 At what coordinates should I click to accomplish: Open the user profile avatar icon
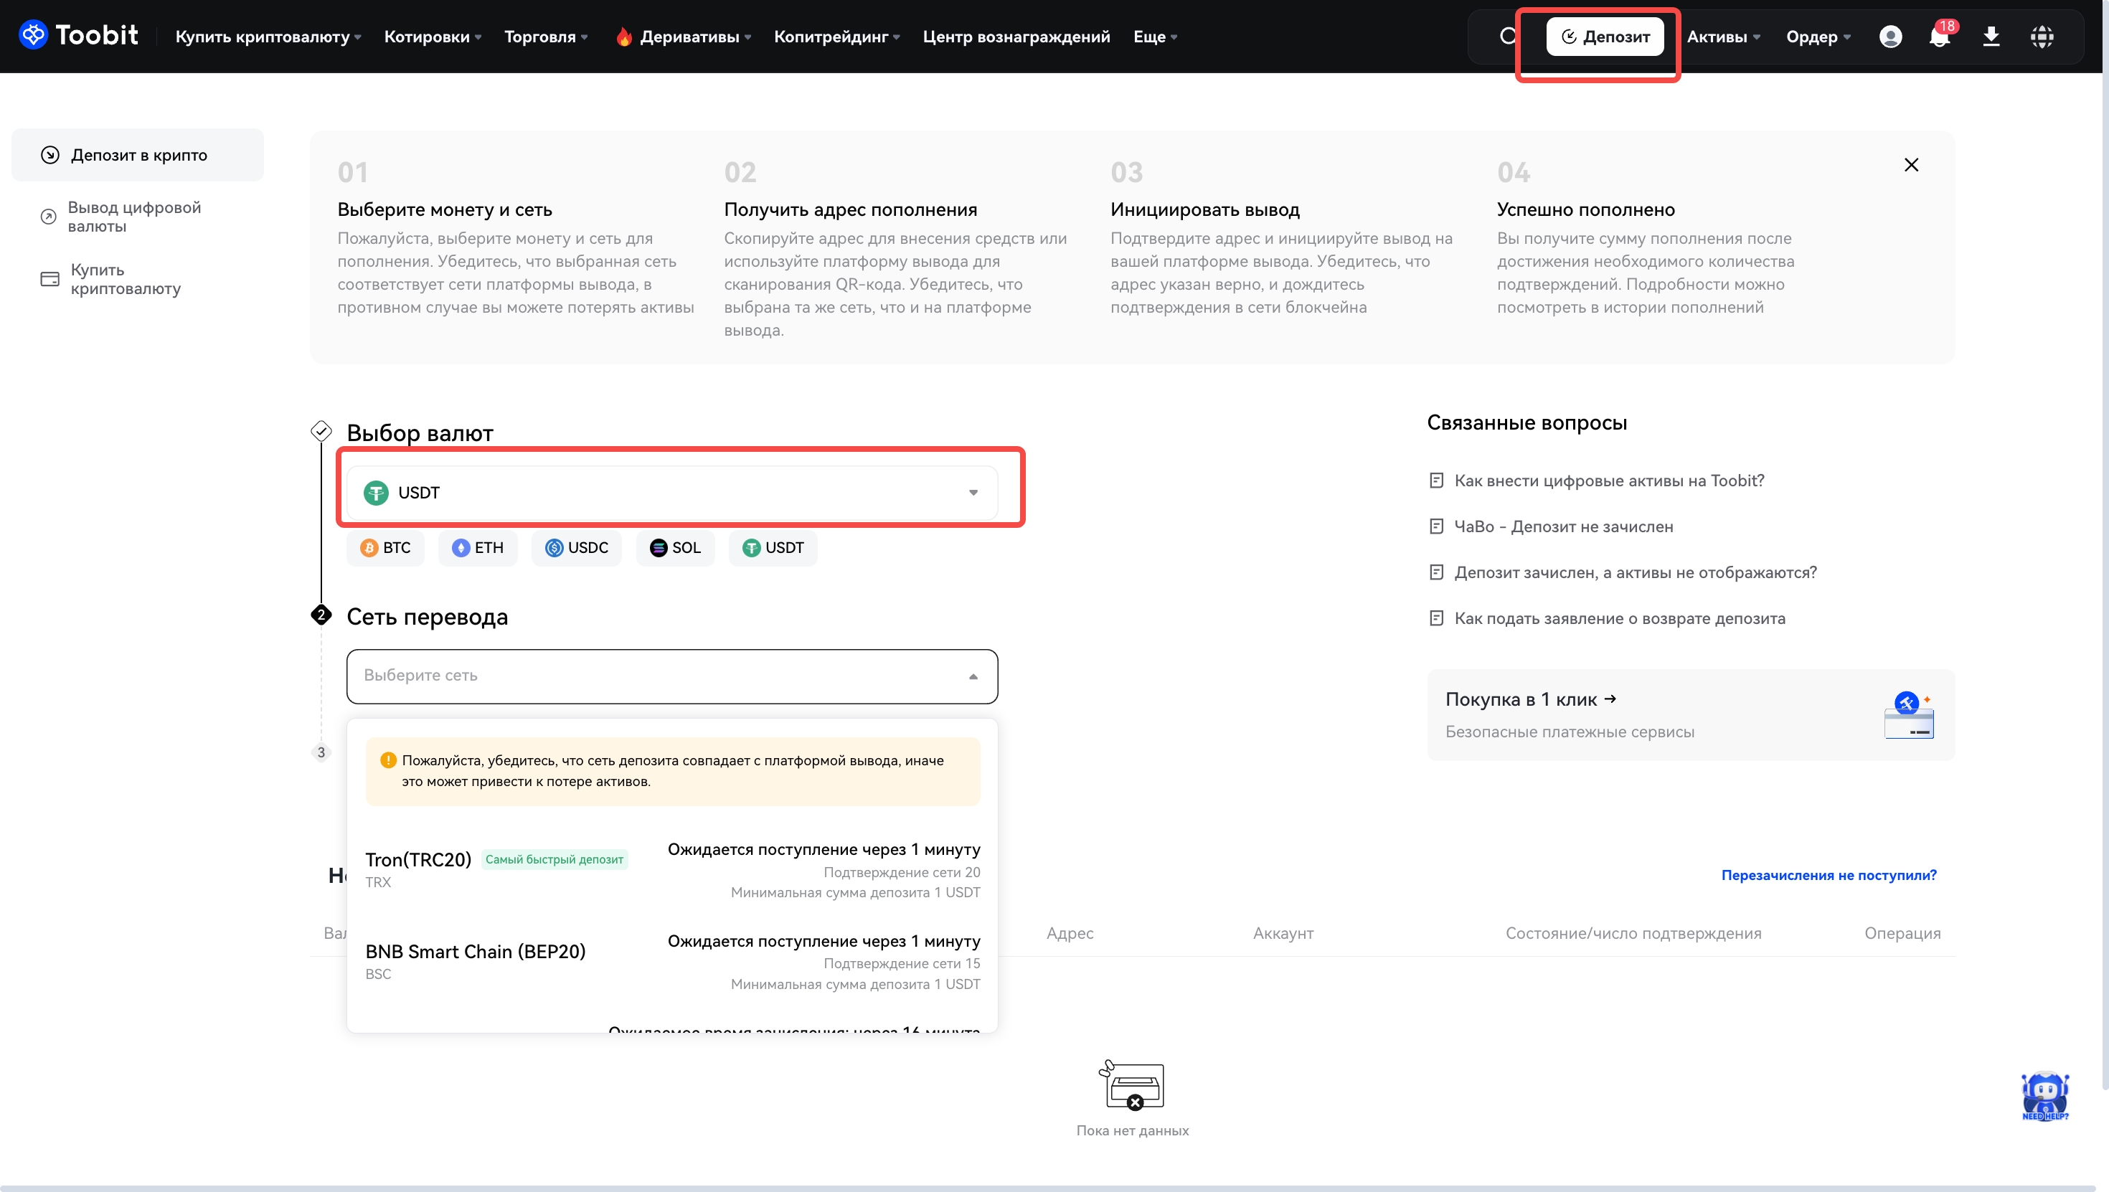[x=1889, y=37]
